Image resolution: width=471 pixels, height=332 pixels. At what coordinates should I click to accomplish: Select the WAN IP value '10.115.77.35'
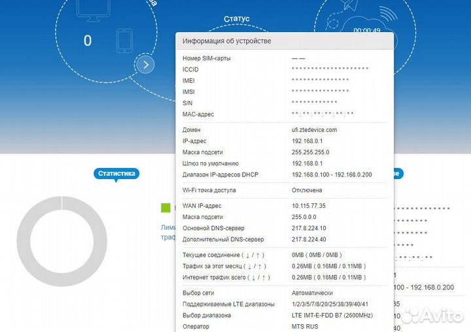coord(309,206)
